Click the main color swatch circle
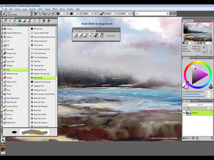Screen dimensions: 214x160 pyautogui.click(x=187, y=87)
